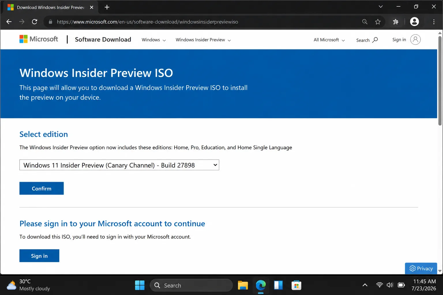Open the blue-white app on taskbar

coord(278,285)
